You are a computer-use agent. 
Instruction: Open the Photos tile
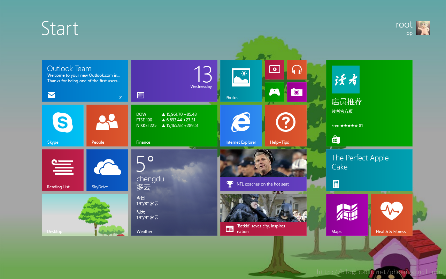(241, 81)
